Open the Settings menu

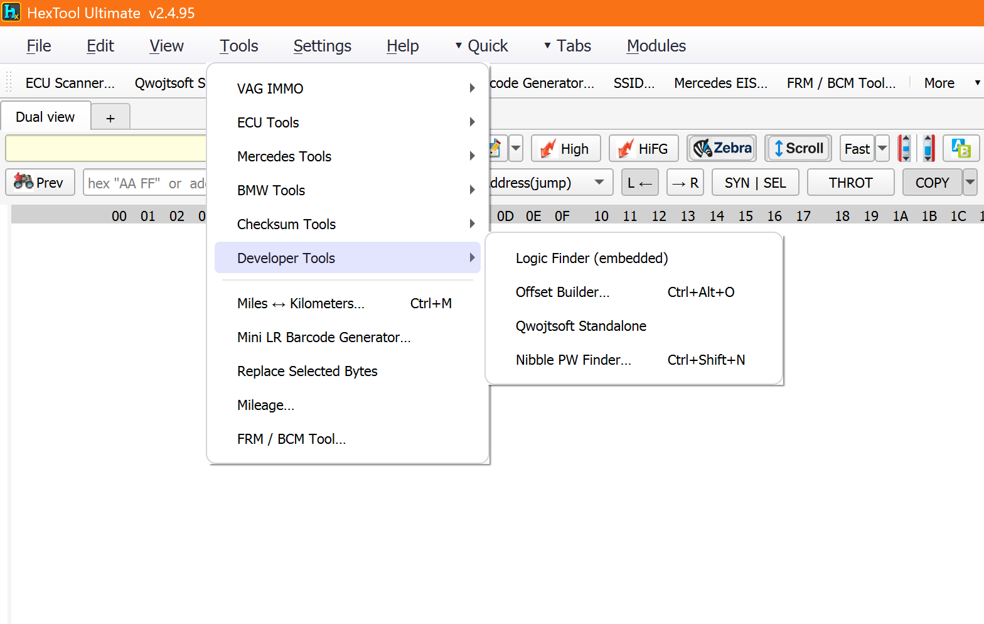[323, 46]
